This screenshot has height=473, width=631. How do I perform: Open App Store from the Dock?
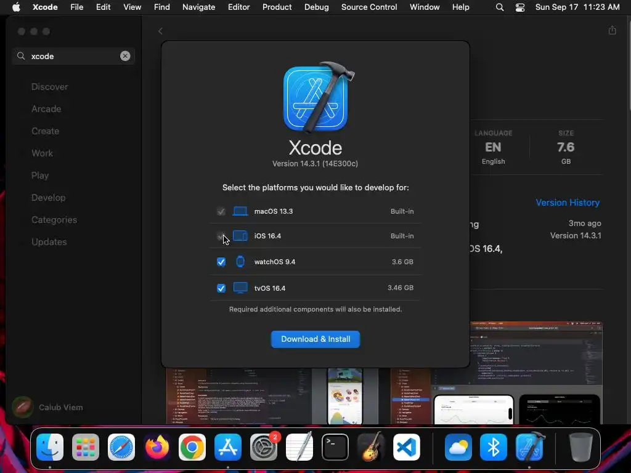228,447
